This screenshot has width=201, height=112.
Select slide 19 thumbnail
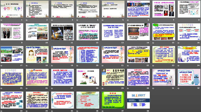coord(62,54)
